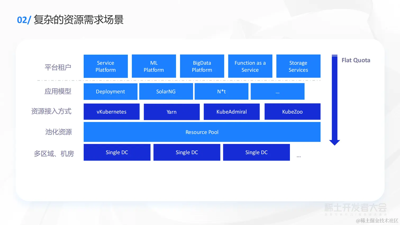Click the 平台租户 row label
Image resolution: width=400 pixels, height=225 pixels.
click(x=58, y=67)
